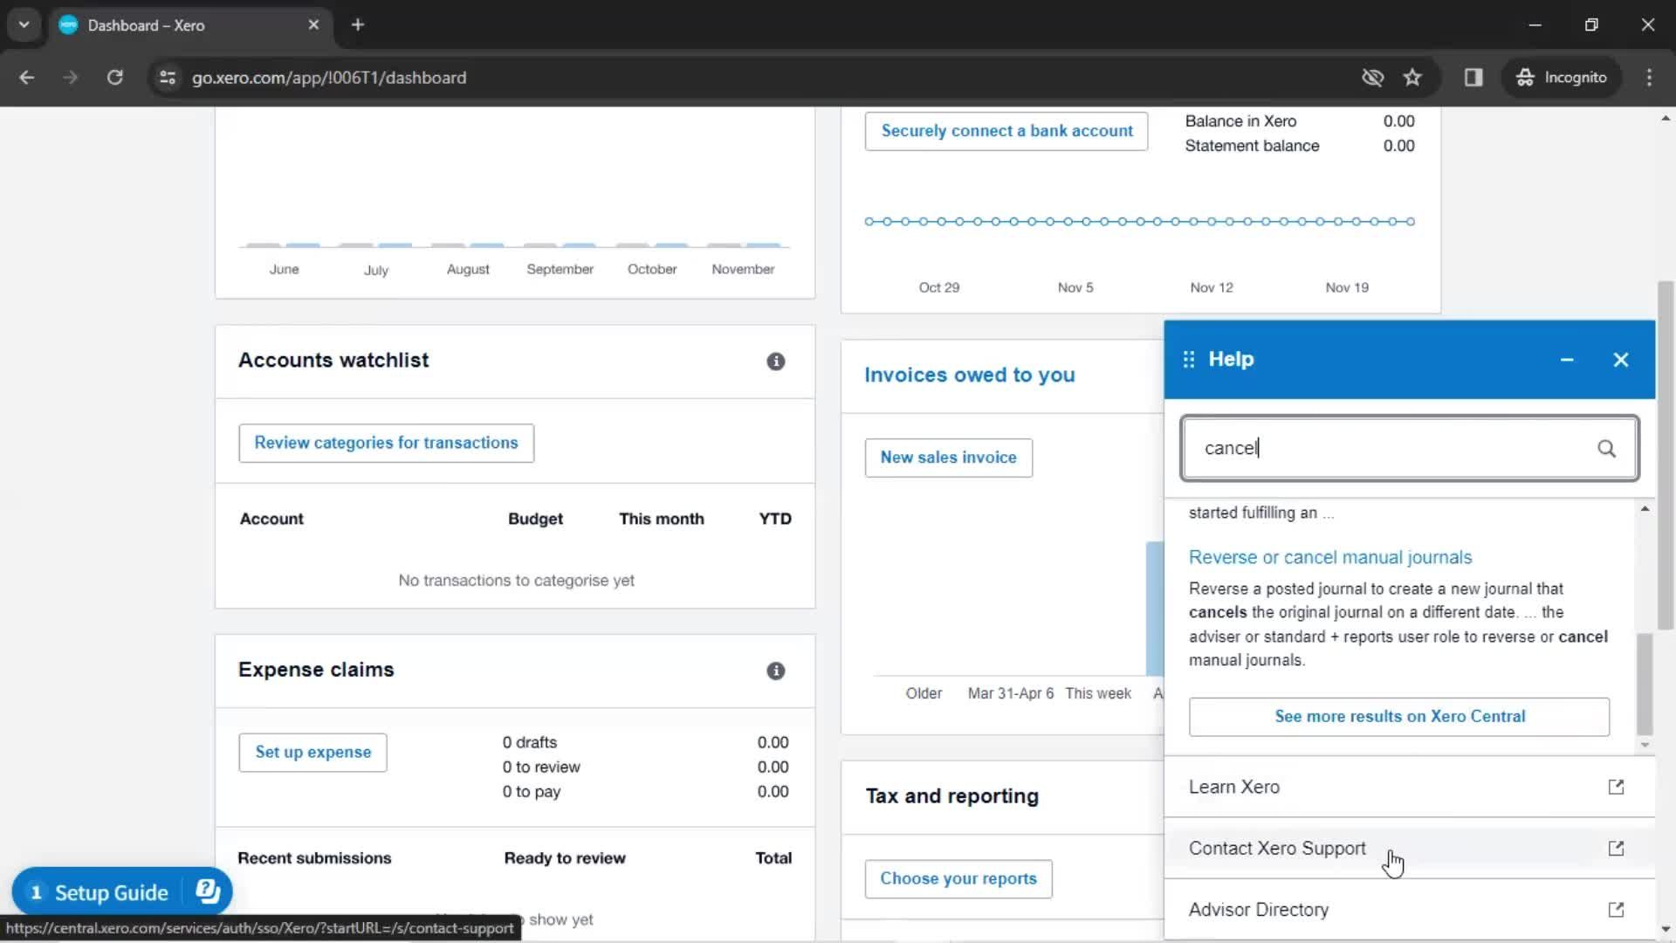The image size is (1676, 943).
Task: Click the Budget column header
Action: pos(535,520)
